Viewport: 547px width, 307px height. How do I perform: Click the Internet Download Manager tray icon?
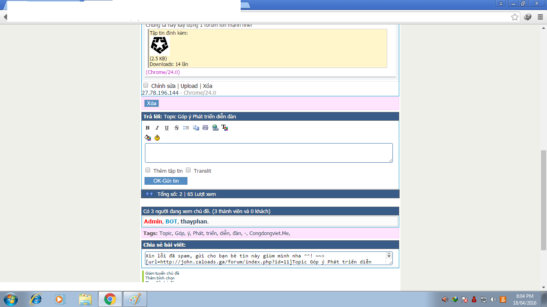pos(455,299)
